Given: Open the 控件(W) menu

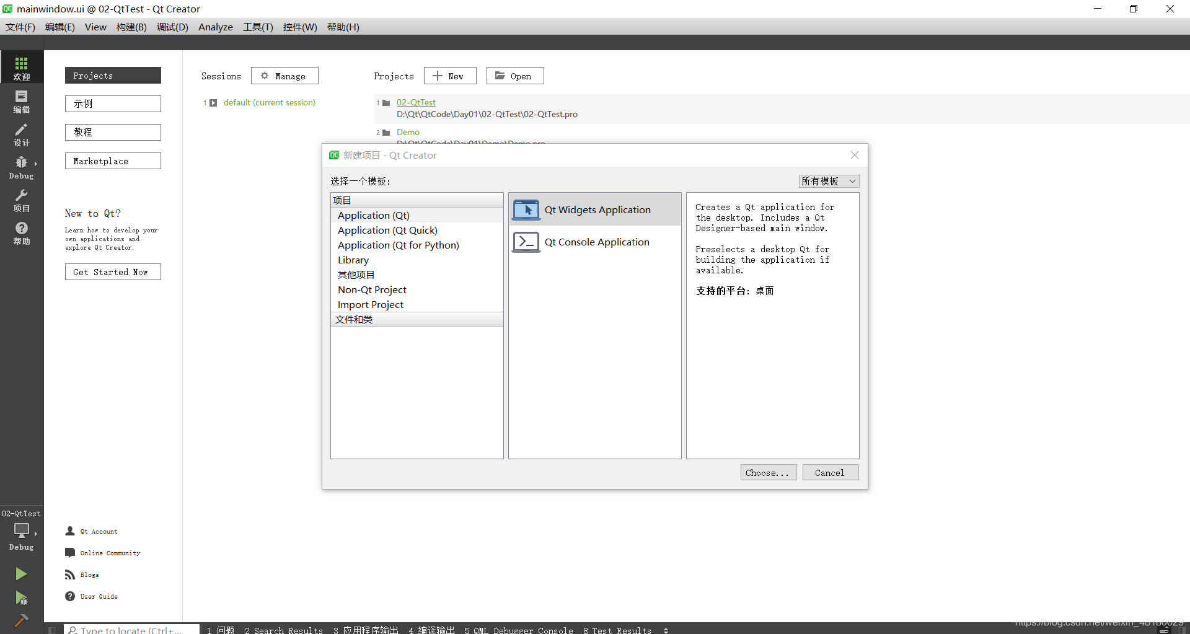Looking at the screenshot, I should (x=300, y=27).
